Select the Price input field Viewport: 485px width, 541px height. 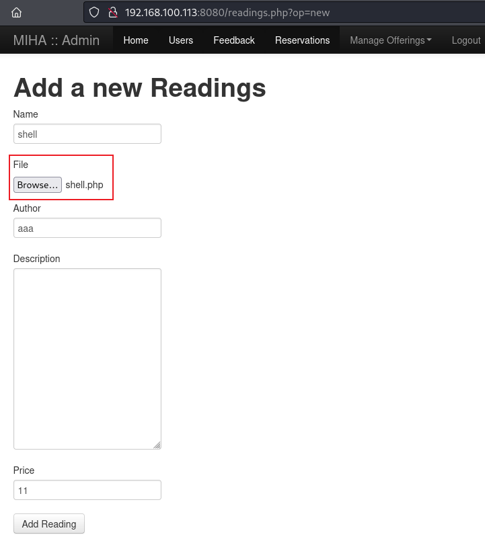[87, 490]
